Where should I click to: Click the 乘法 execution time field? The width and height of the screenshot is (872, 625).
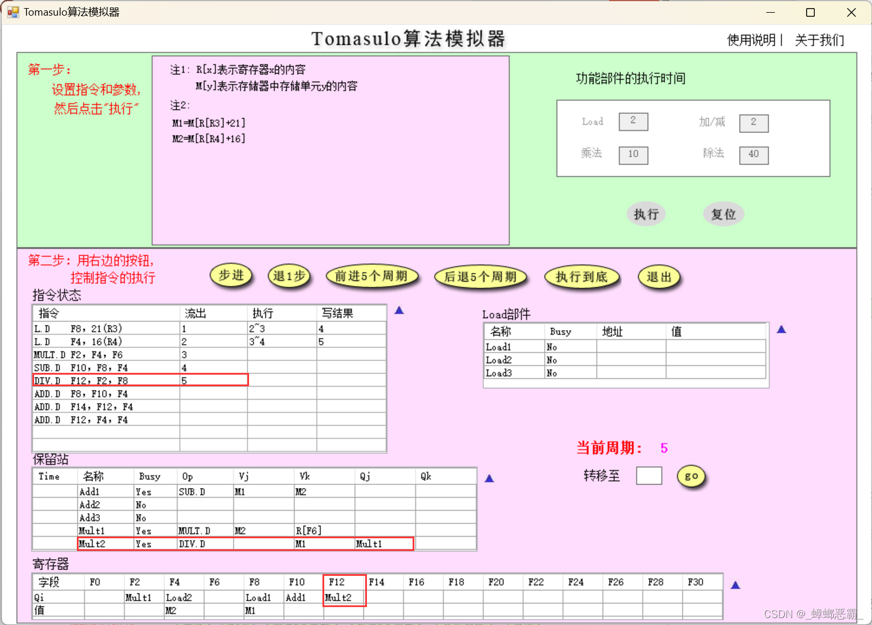(633, 154)
